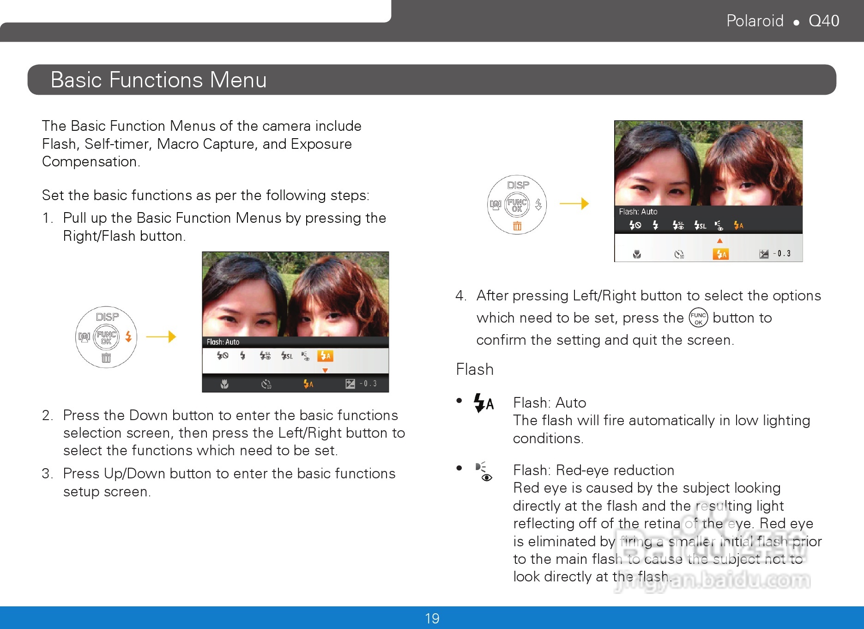Click exposure compensation icon in step 1 screen bottom bar
The height and width of the screenshot is (629, 864).
[350, 384]
